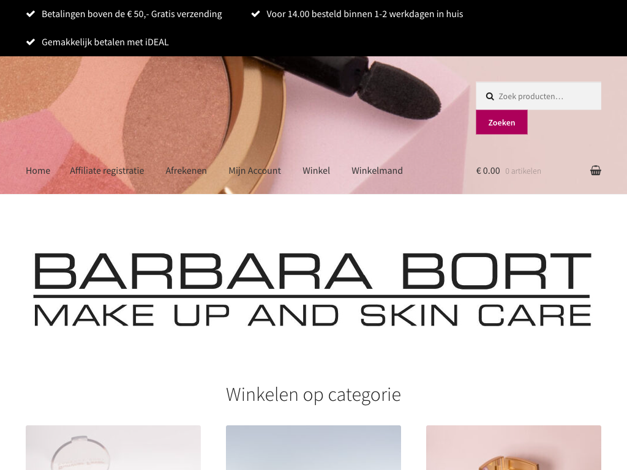The height and width of the screenshot is (470, 627).
Task: Click the Barbara Bort logo image
Action: coord(312,289)
